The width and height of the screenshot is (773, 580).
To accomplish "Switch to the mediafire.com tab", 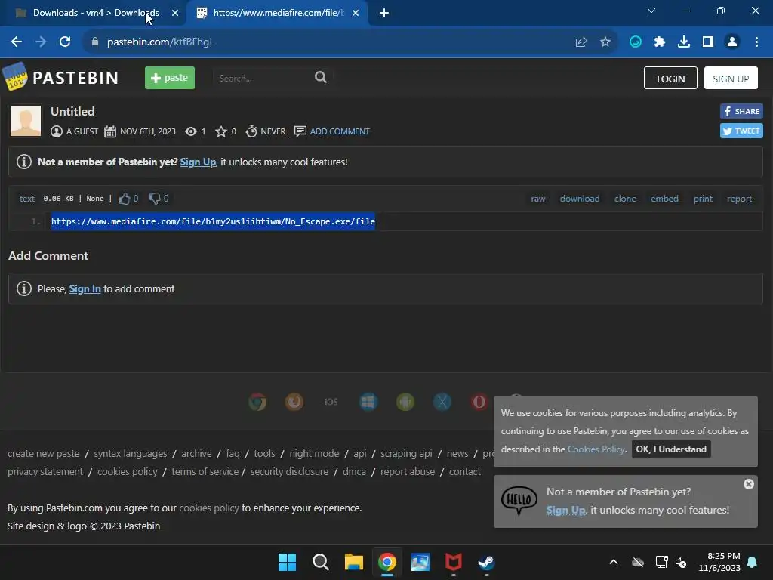I will tap(277, 13).
